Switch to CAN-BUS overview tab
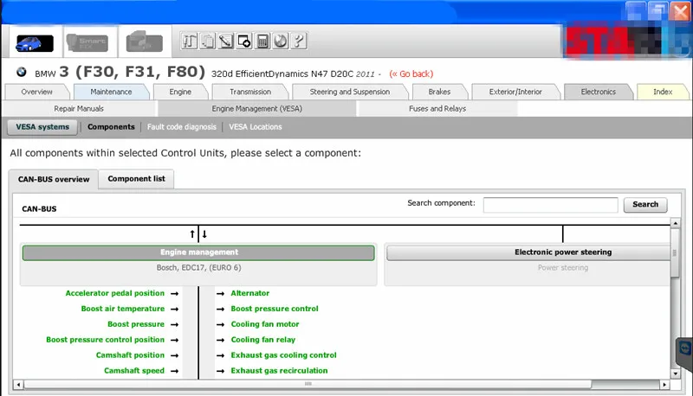The image size is (693, 396). (54, 180)
